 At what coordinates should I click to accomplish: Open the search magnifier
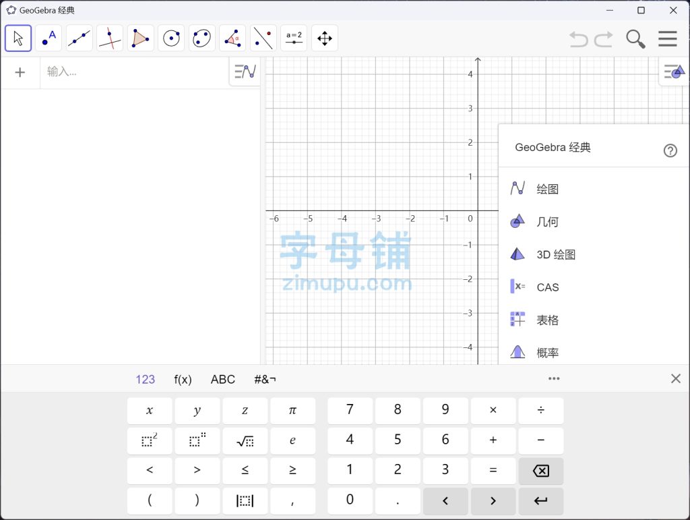[x=635, y=38]
